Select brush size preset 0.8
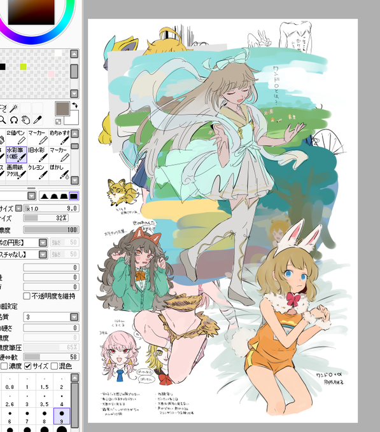The width and height of the screenshot is (380, 432). [x=10, y=382]
